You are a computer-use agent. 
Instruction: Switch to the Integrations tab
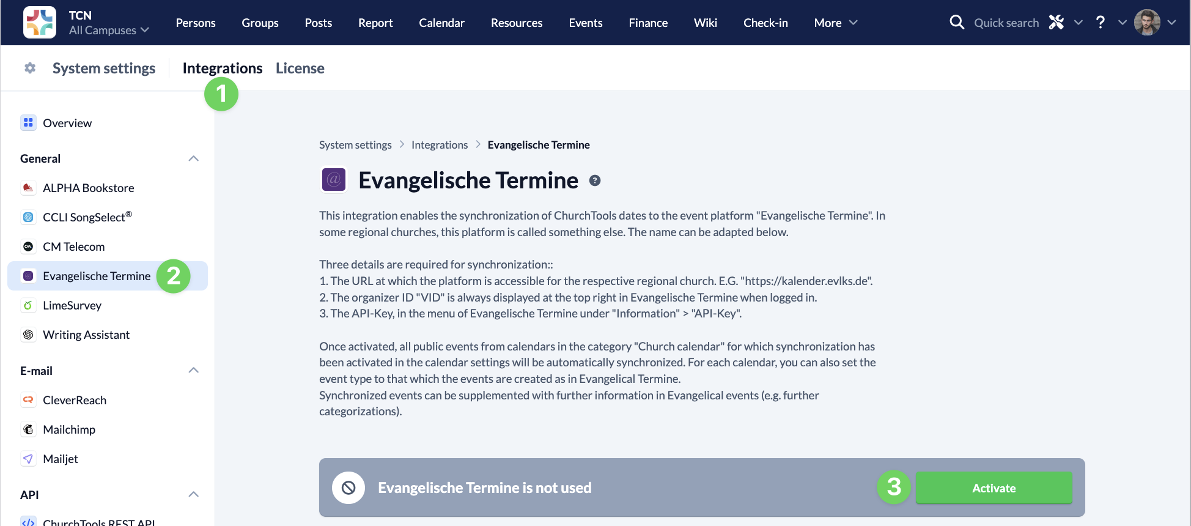coord(223,68)
